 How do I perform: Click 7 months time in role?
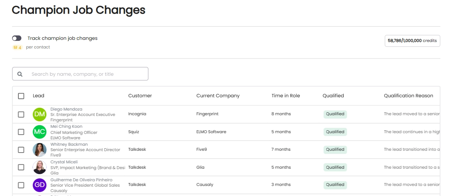[x=281, y=149]
